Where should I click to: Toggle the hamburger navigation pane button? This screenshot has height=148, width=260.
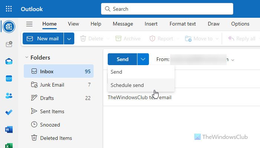pos(29,24)
